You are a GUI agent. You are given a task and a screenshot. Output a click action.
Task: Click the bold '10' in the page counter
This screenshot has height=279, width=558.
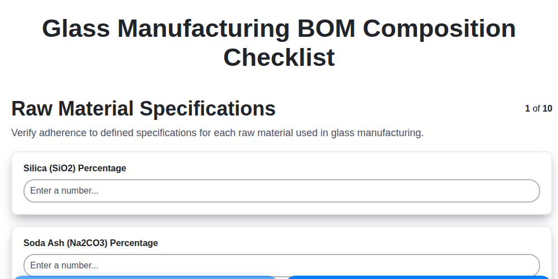pyautogui.click(x=547, y=108)
